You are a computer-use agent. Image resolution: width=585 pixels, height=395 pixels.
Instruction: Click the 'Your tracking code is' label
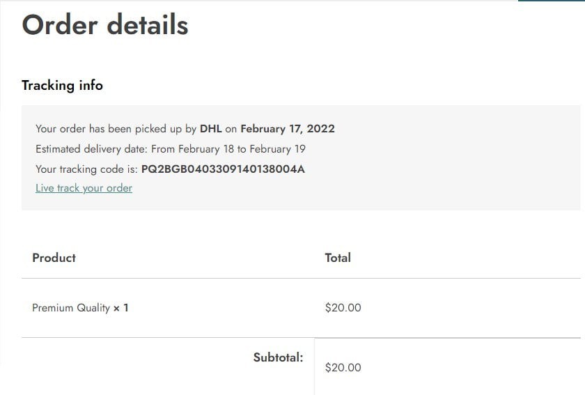click(86, 169)
